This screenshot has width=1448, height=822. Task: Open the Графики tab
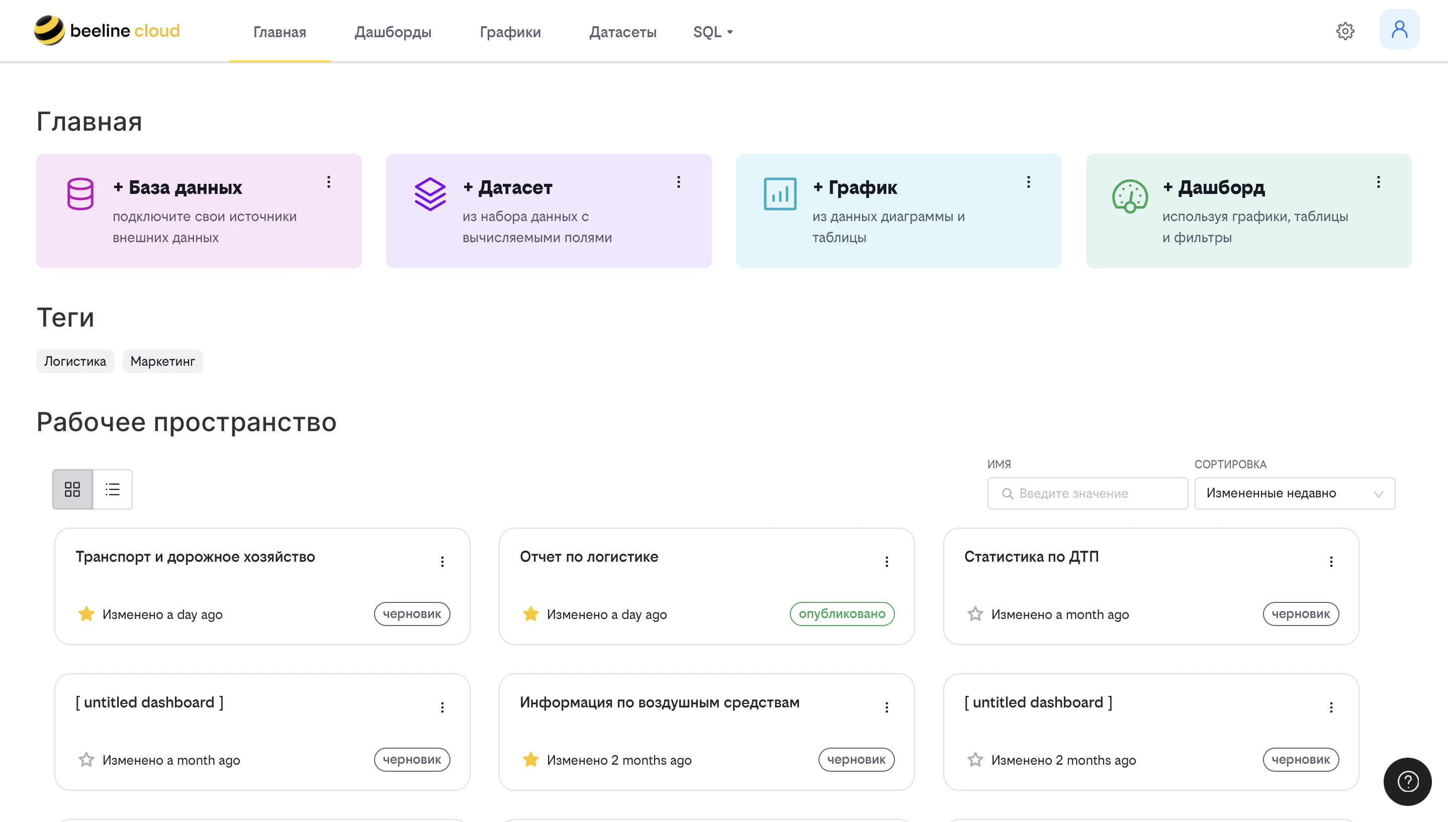(x=510, y=32)
